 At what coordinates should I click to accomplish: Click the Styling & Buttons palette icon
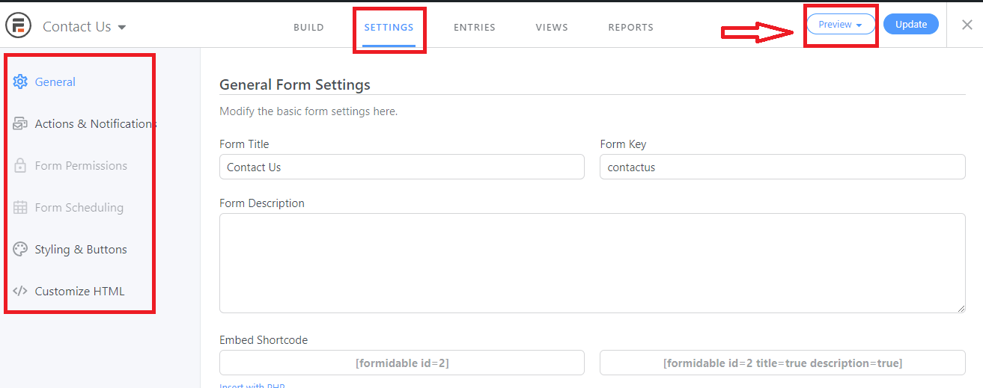(x=20, y=250)
